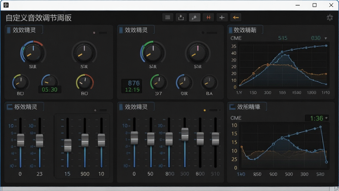Click the large arc-less knob beside blue-red knob

pyautogui.click(x=84, y=53)
